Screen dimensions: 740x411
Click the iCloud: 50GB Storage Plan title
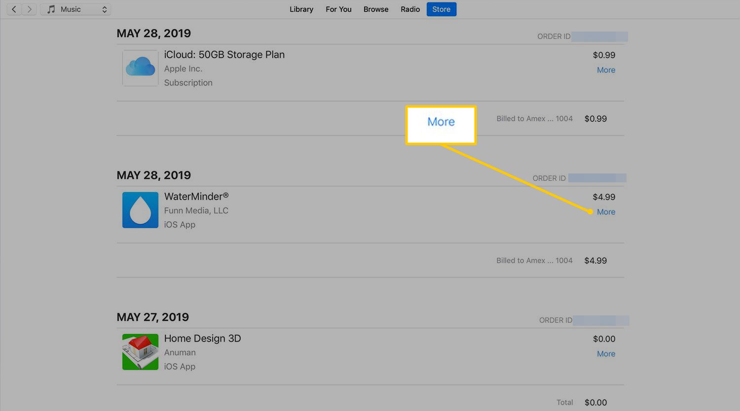pyautogui.click(x=224, y=55)
